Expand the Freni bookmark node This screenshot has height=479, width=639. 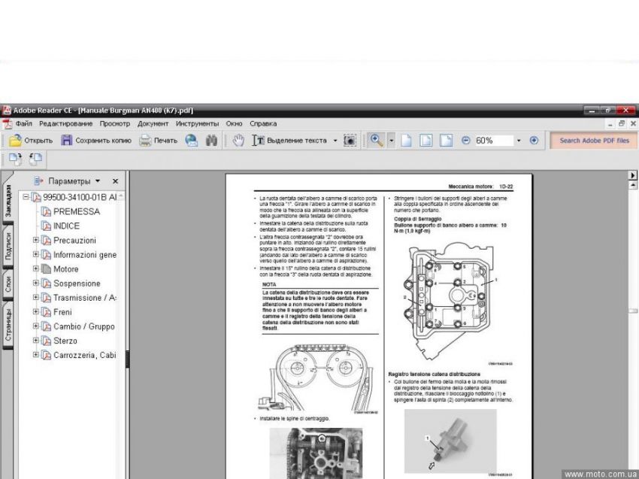tap(35, 312)
